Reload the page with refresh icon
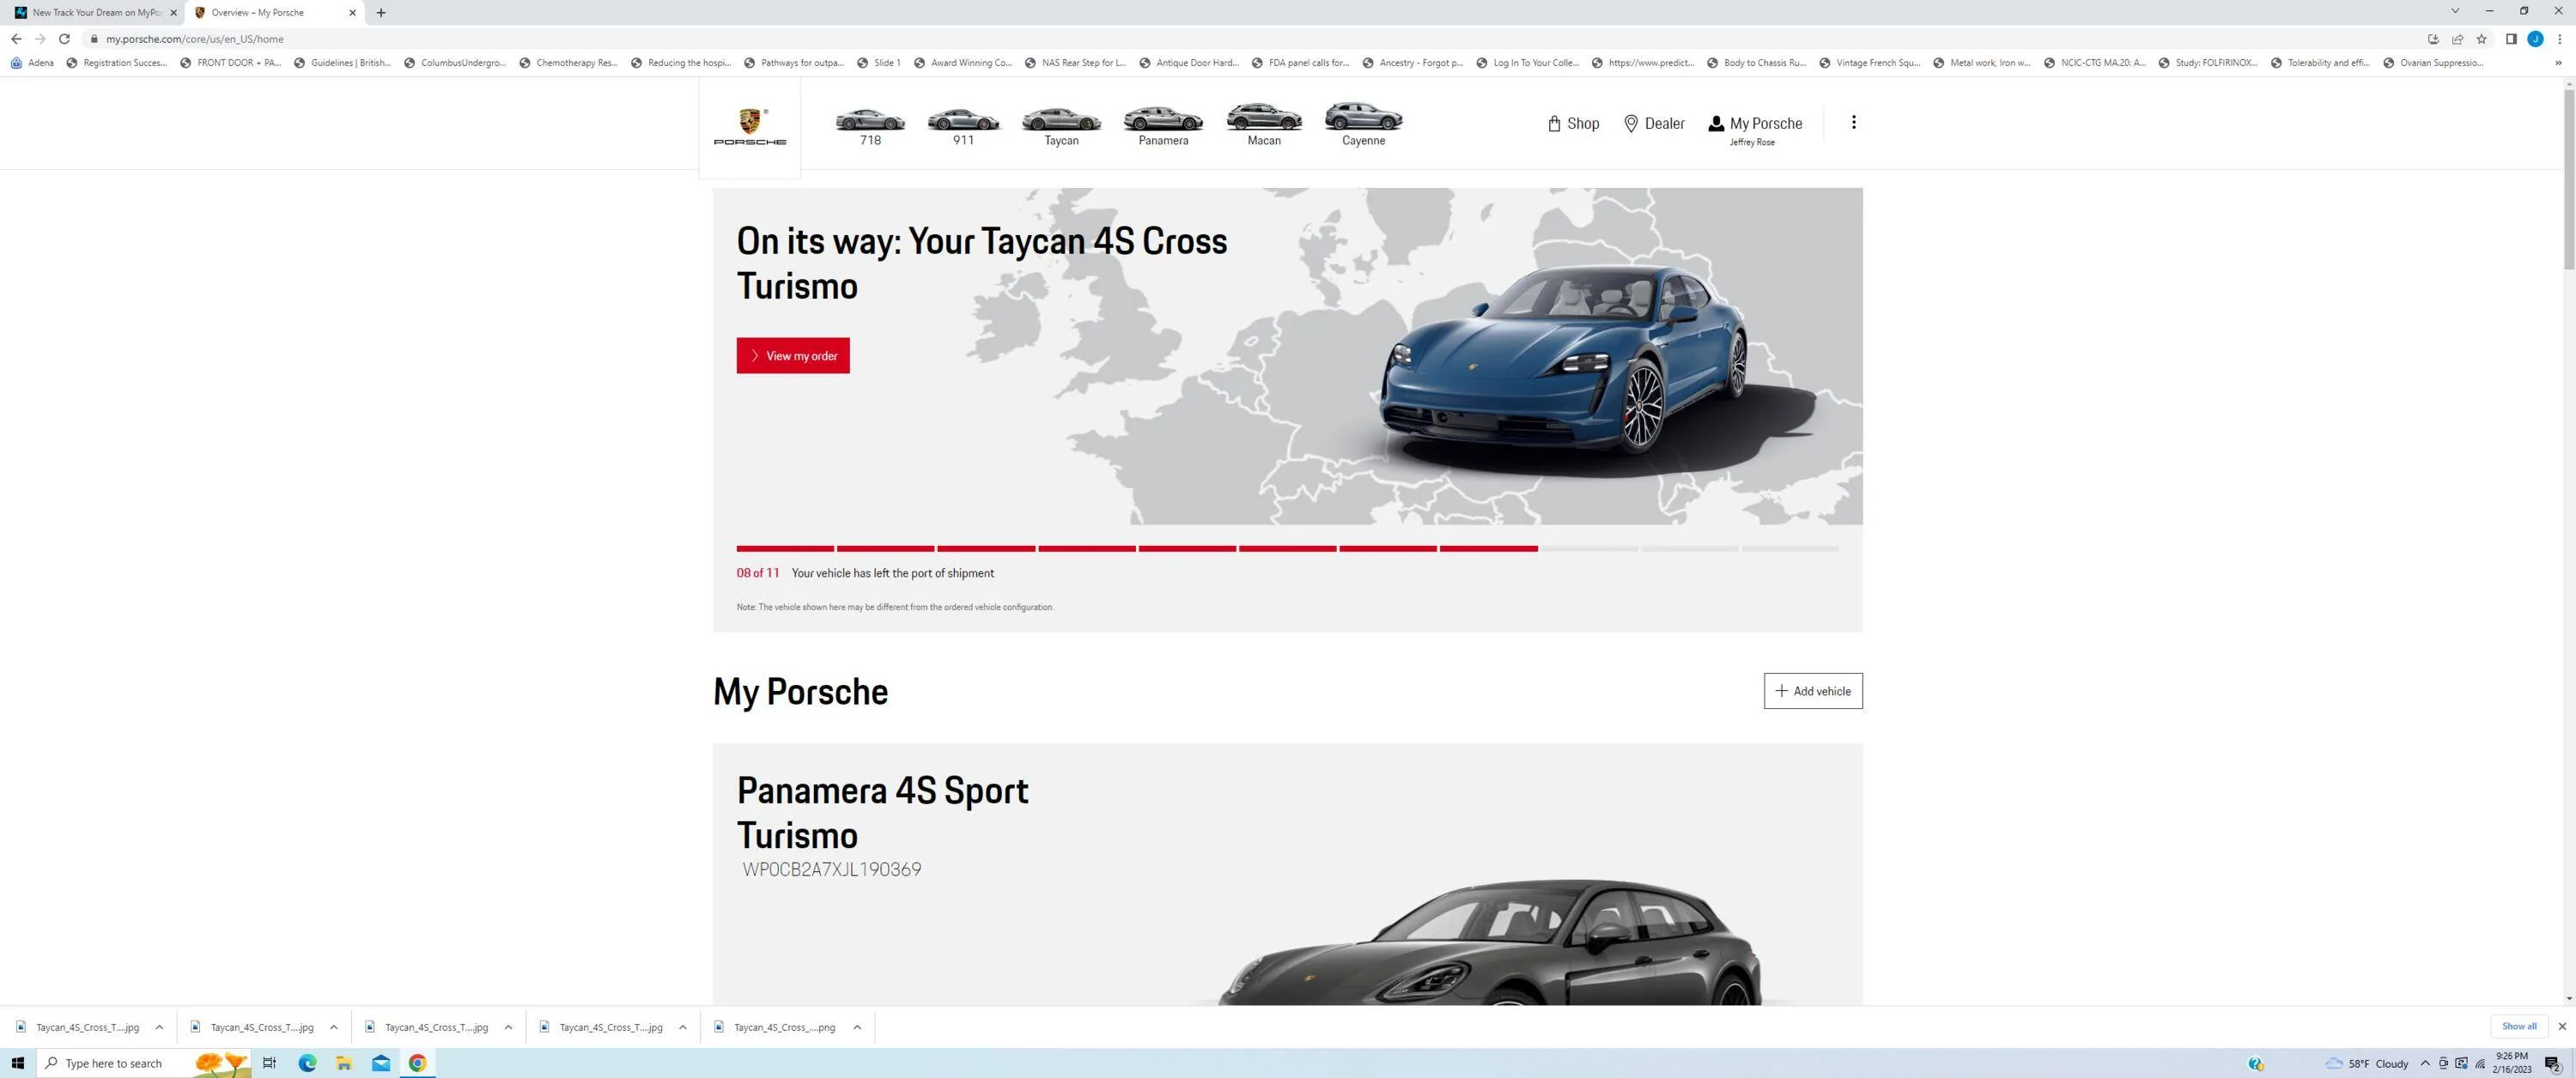The width and height of the screenshot is (2576, 1078). coord(64,39)
